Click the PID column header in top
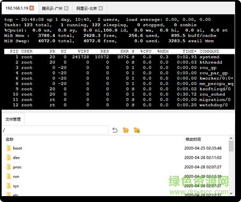This screenshot has width=241, height=202. (x=14, y=51)
